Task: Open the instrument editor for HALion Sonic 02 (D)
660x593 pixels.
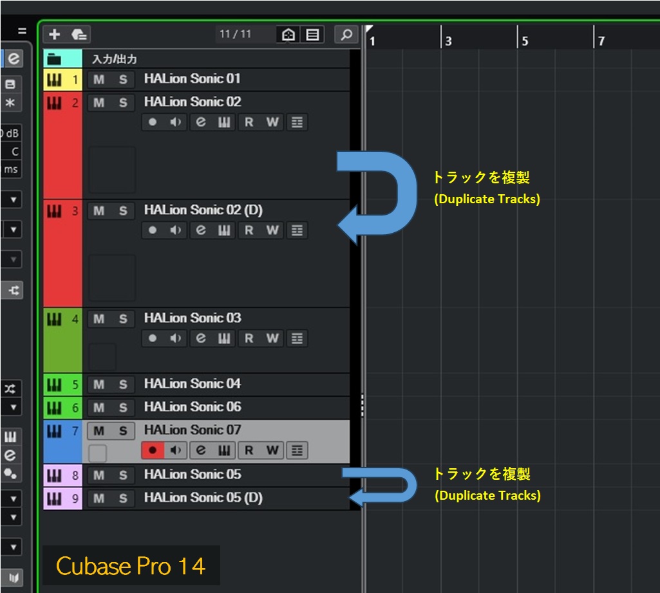Action: click(x=224, y=230)
